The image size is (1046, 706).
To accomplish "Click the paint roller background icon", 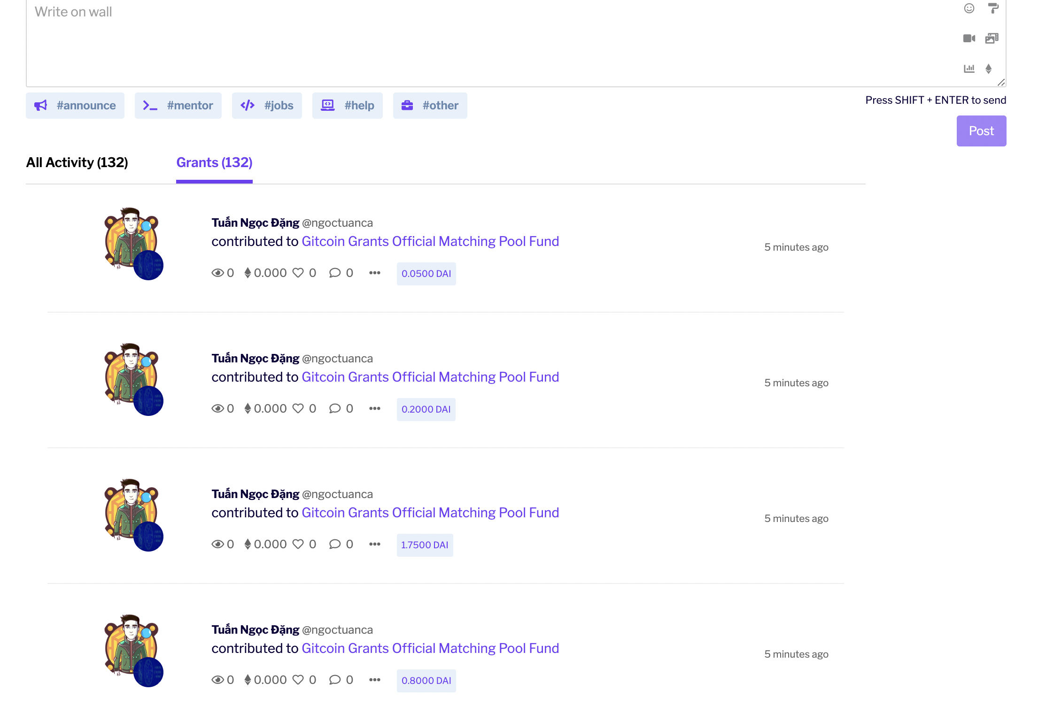I will 993,8.
